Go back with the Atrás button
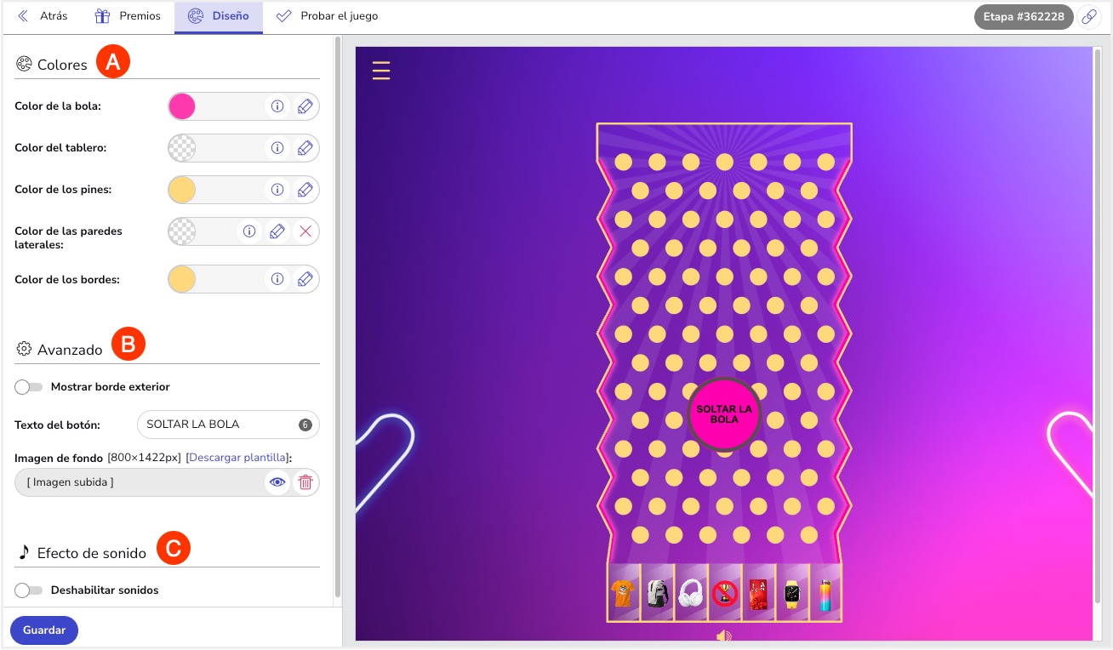The width and height of the screenshot is (1113, 650). (43, 16)
